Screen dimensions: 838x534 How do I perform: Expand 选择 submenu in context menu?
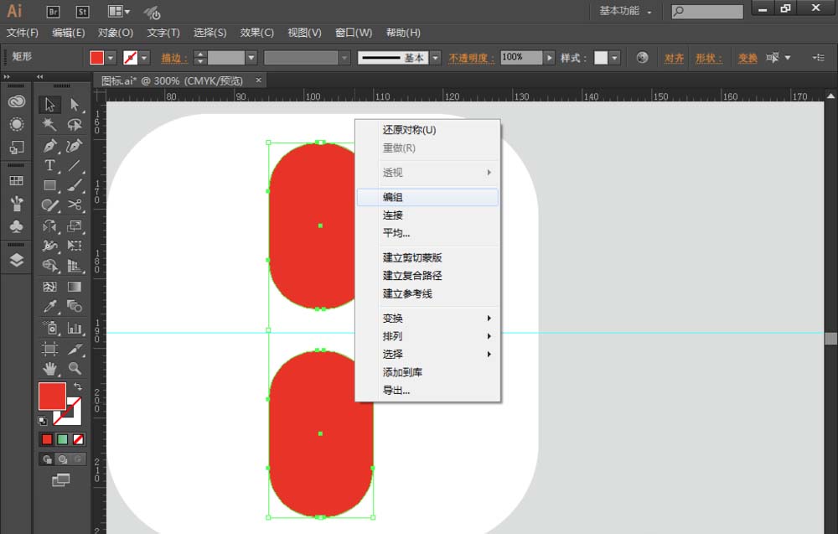[x=427, y=354]
